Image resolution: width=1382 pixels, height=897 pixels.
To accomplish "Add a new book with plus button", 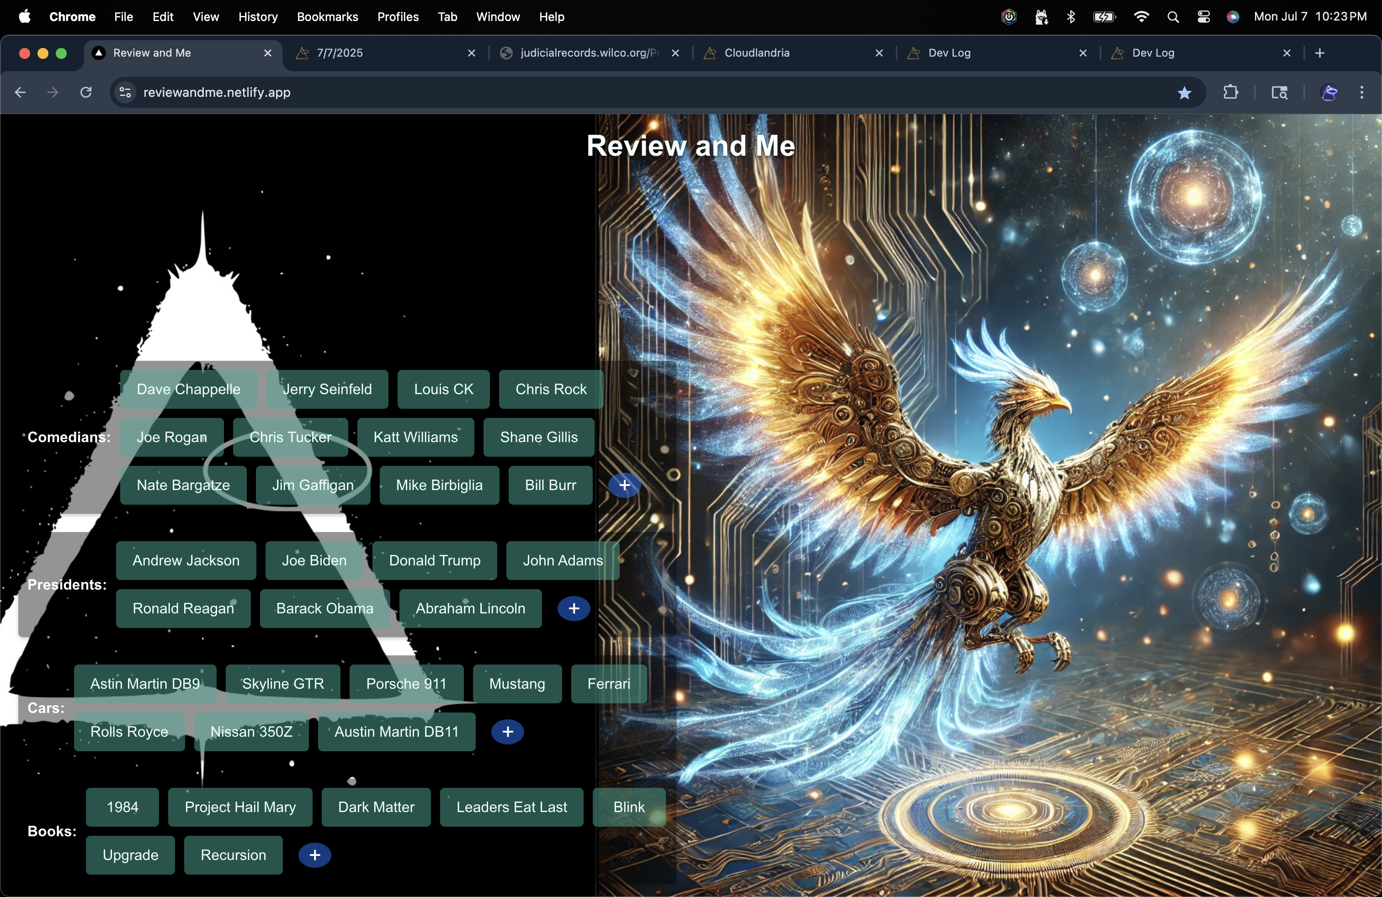I will (314, 855).
